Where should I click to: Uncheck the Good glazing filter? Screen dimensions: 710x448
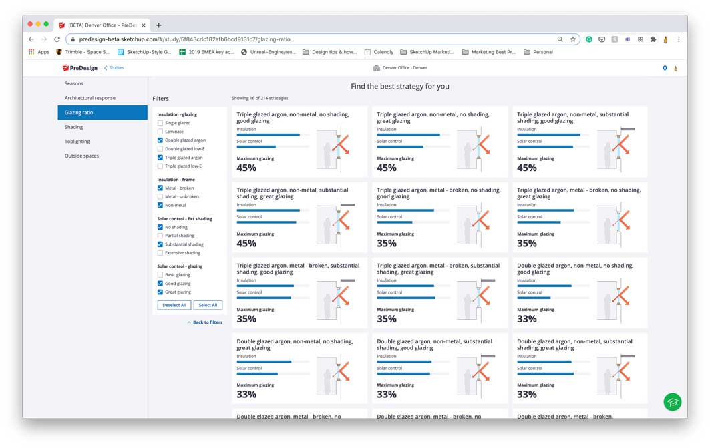[x=160, y=283]
